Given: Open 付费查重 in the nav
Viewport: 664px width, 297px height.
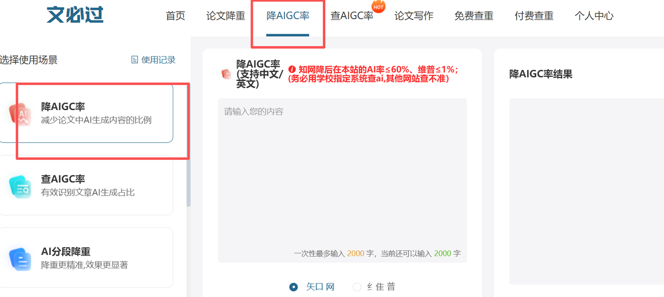Looking at the screenshot, I should tap(534, 16).
